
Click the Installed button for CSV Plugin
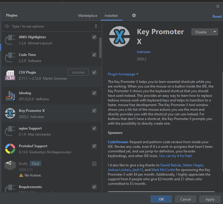coord(78,72)
